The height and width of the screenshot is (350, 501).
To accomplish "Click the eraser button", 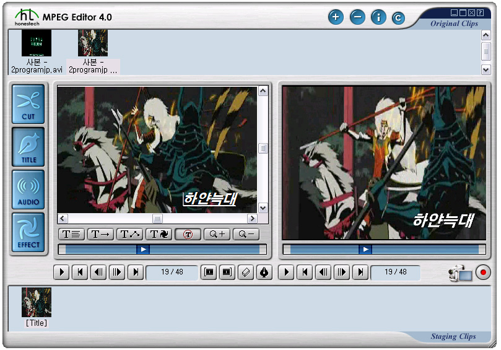I will point(246,273).
